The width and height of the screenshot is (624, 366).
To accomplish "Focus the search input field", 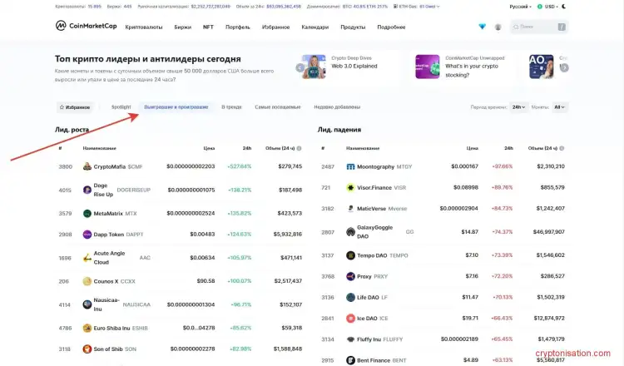I will coord(539,27).
